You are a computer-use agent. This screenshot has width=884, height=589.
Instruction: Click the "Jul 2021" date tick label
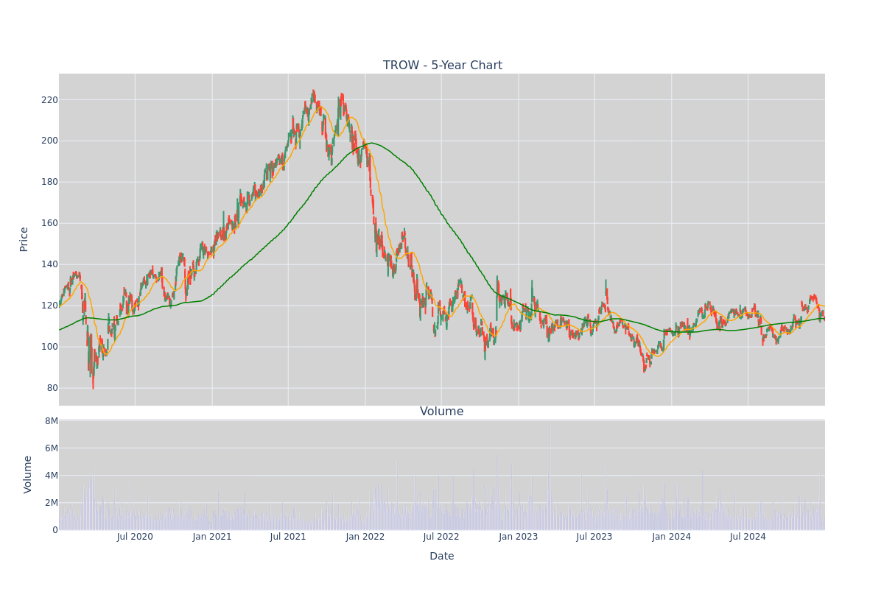[288, 537]
